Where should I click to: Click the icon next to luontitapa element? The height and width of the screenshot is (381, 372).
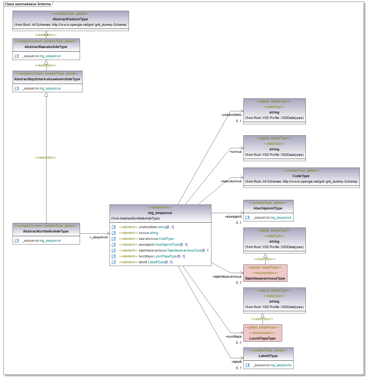click(113, 256)
